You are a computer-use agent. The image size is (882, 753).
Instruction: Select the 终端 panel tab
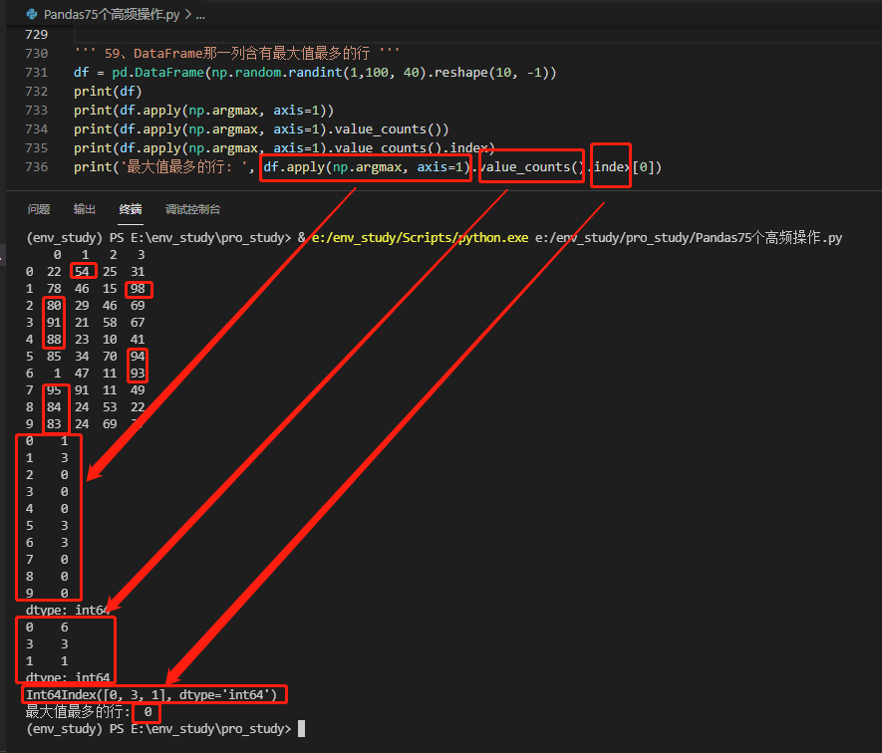(131, 209)
